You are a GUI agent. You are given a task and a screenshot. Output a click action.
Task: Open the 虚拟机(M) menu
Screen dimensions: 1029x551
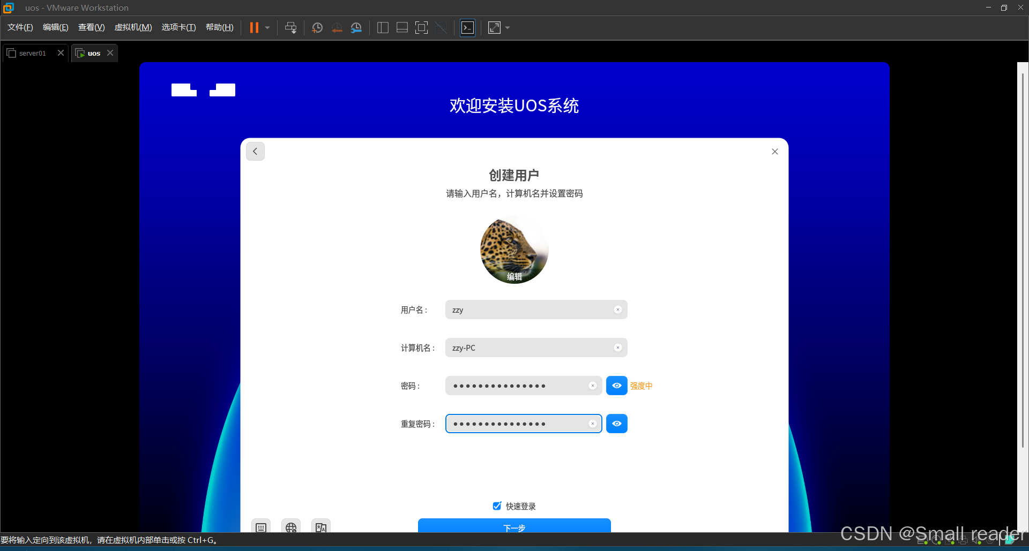(133, 27)
